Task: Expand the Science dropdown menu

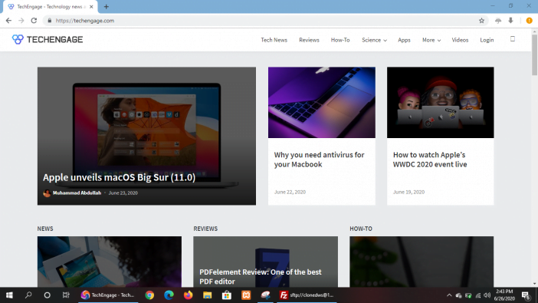Action: click(x=374, y=40)
